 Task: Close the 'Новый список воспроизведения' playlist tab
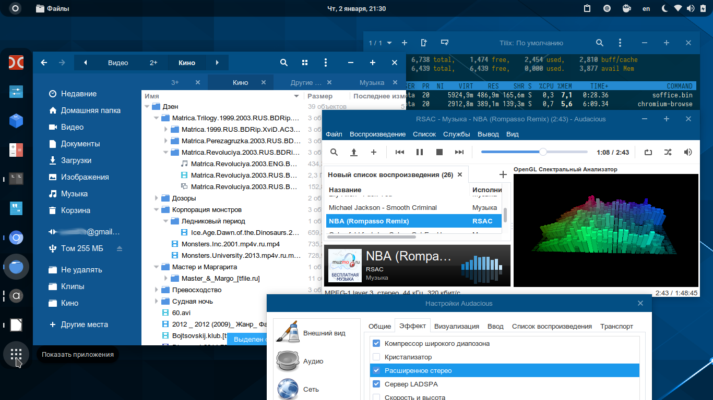pyautogui.click(x=460, y=174)
